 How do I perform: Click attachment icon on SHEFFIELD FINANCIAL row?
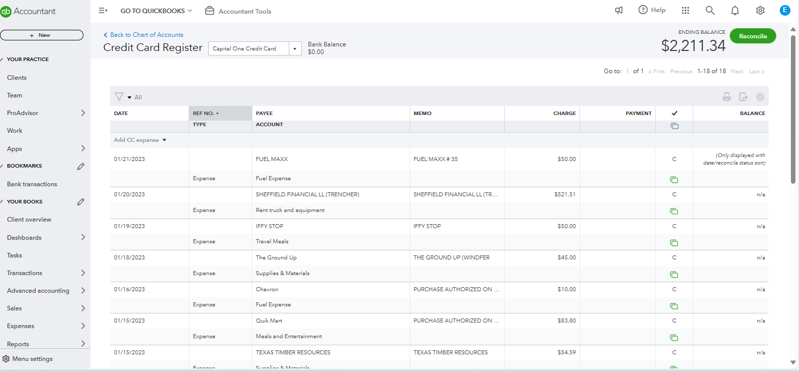pyautogui.click(x=674, y=211)
